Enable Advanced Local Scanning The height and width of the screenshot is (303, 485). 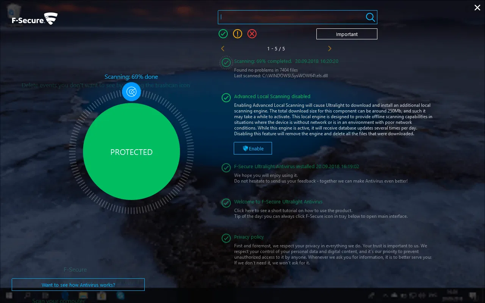click(x=253, y=148)
